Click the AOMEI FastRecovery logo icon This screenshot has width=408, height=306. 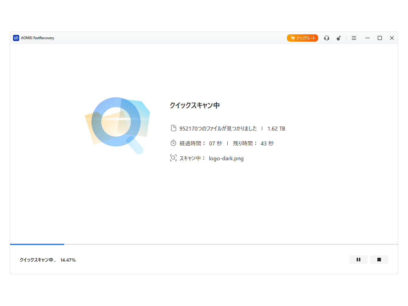pyautogui.click(x=16, y=38)
